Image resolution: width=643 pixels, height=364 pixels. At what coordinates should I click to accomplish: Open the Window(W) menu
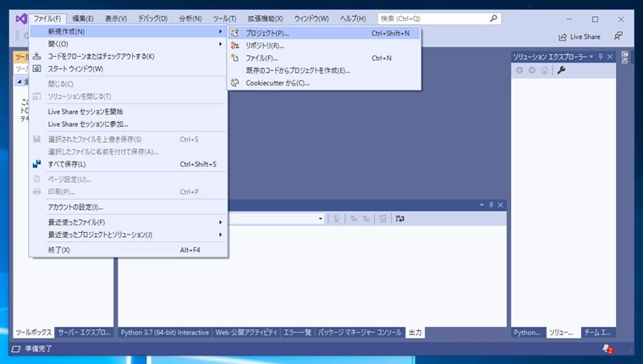click(311, 19)
